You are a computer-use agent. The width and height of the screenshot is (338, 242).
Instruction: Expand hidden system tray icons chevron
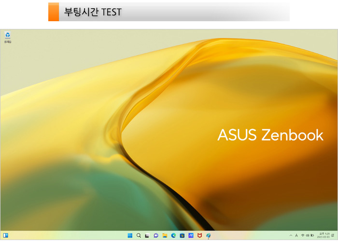click(291, 236)
